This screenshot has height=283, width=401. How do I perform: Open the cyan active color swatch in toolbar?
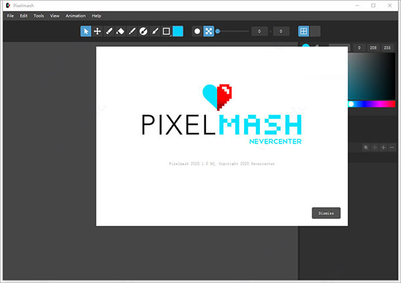[178, 31]
